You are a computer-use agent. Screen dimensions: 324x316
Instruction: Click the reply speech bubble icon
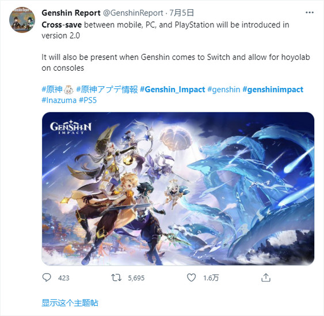[x=47, y=278]
